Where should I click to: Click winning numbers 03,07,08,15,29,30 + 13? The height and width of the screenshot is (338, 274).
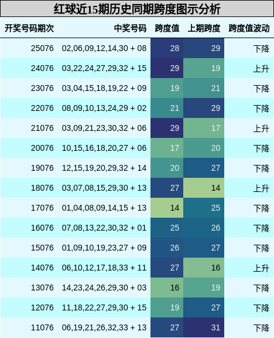(x=104, y=188)
